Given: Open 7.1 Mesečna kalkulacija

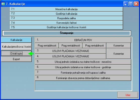Looking at the screenshot, I should (66, 9).
